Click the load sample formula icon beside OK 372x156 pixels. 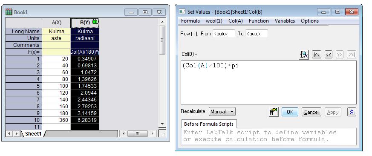pyautogui.click(x=274, y=112)
